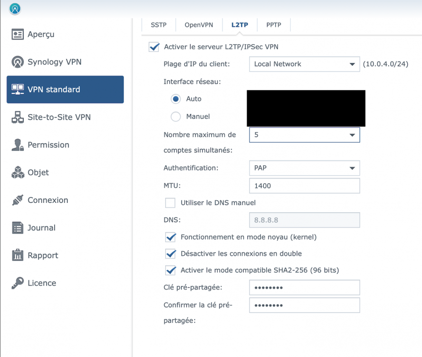
Task: Uncheck Activer le serveur L2TP/IPSec VPN
Action: [153, 47]
